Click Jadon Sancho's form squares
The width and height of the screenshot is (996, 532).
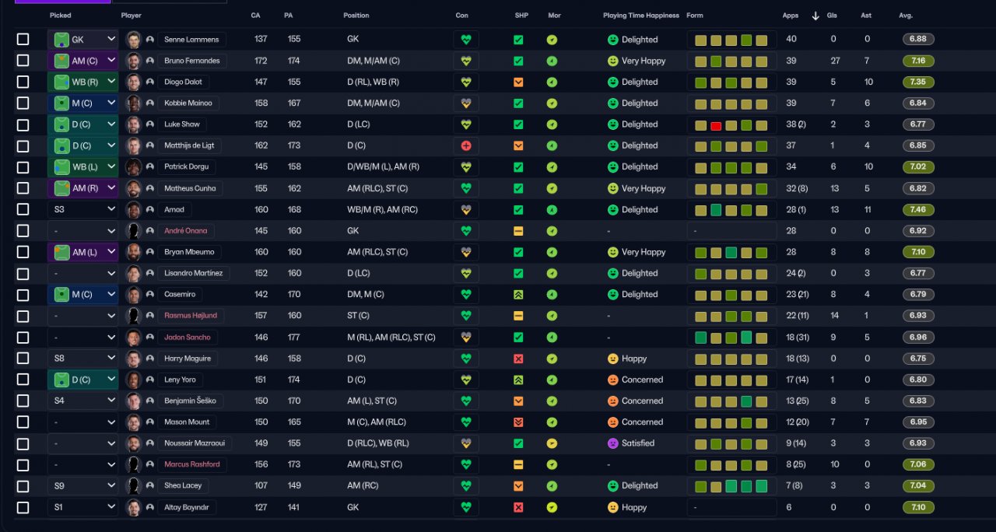731,338
